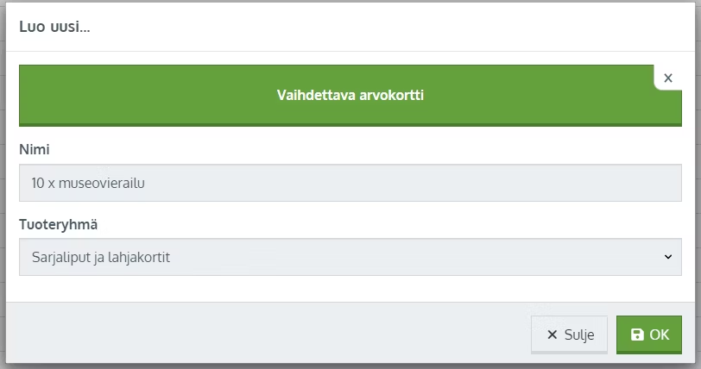Click the floppy disk save icon on OK
Viewport: 701px width, 369px height.
tap(637, 335)
